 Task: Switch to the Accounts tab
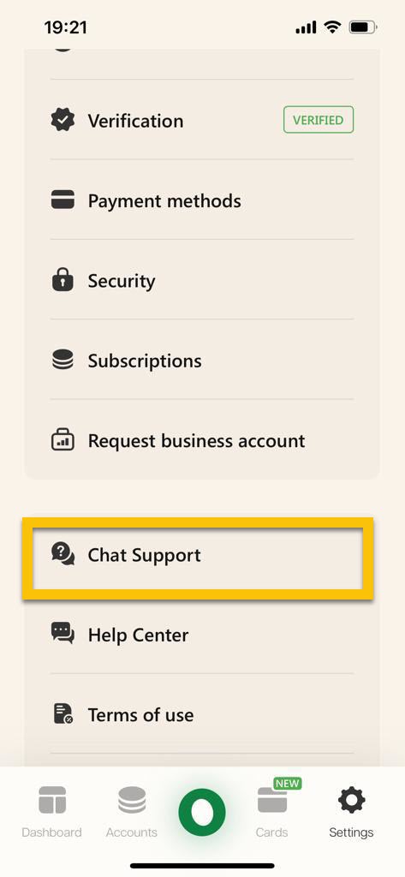132,812
